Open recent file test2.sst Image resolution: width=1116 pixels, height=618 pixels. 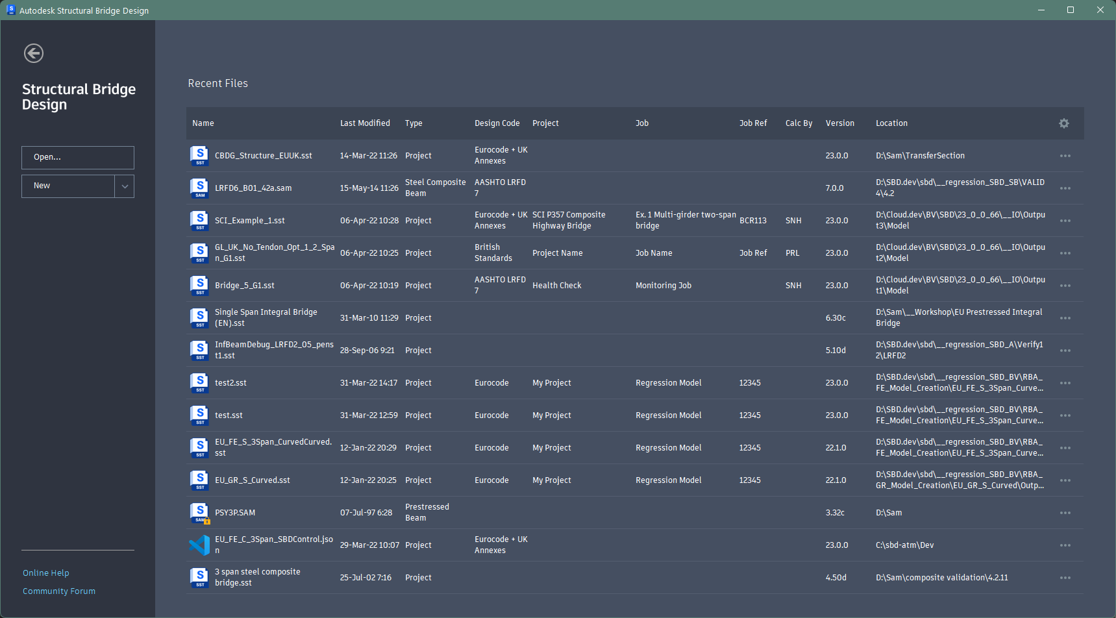click(x=230, y=383)
